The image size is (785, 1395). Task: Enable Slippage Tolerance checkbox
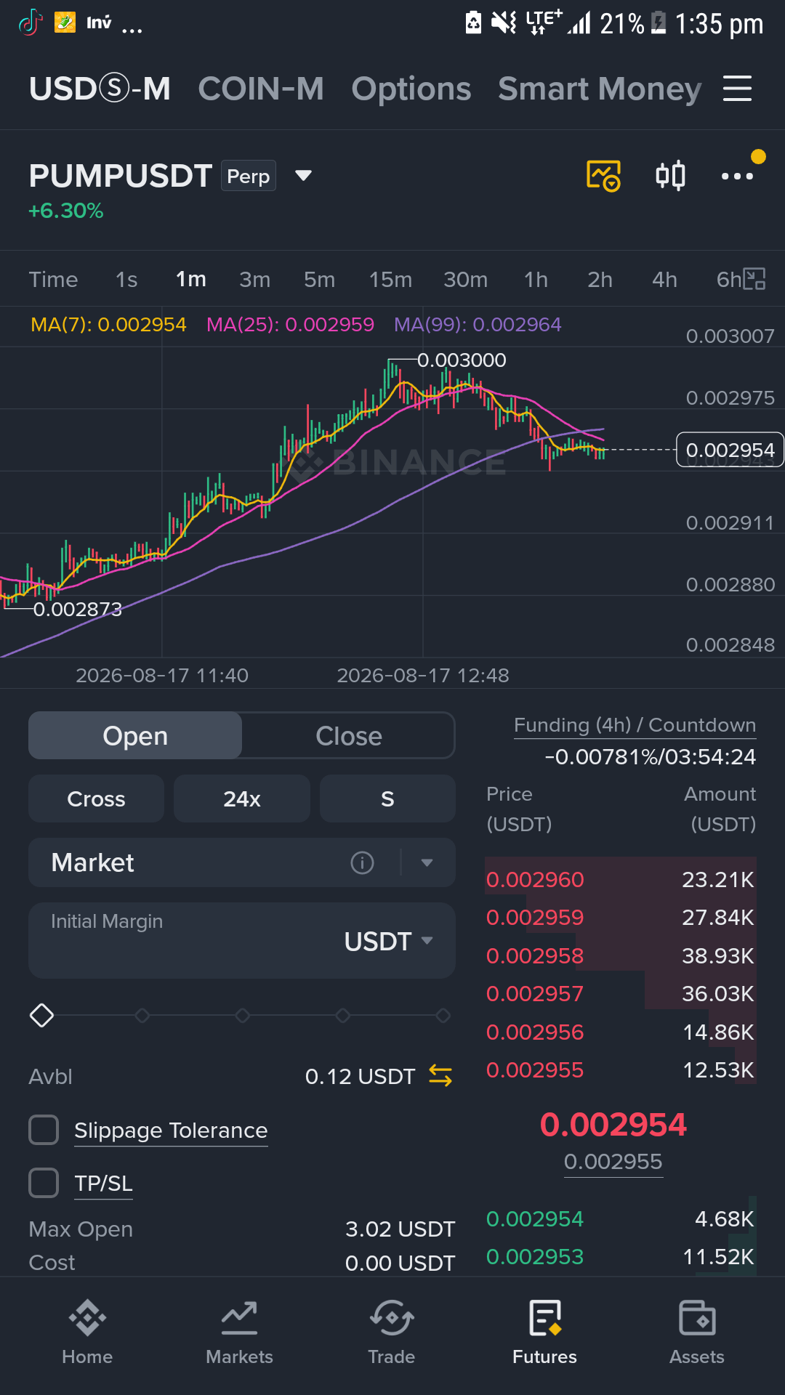click(44, 1130)
